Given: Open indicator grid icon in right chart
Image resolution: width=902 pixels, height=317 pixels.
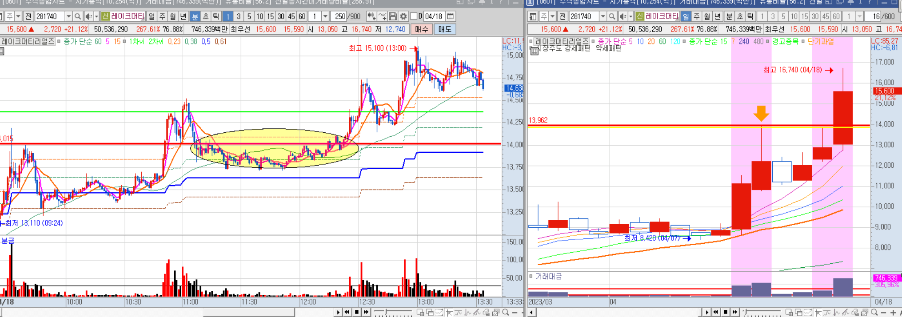Looking at the screenshot, I should 535,51.
